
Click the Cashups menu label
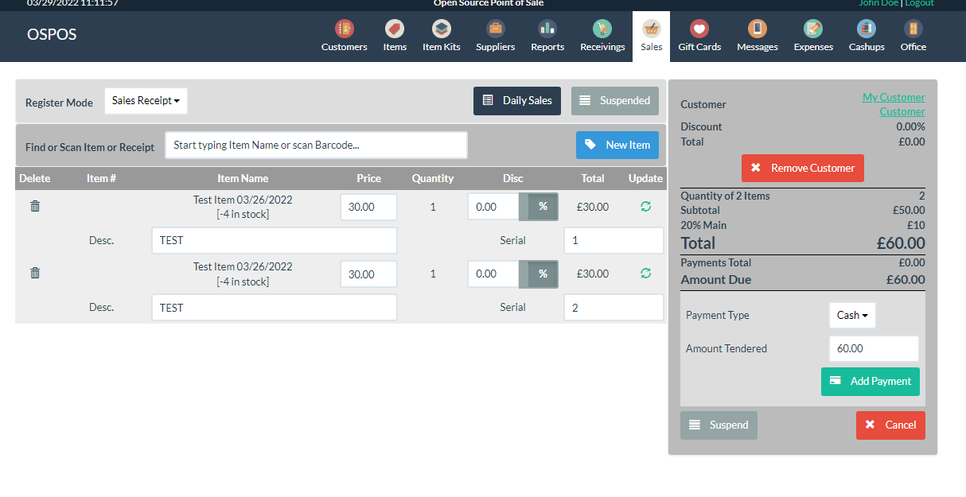(867, 47)
